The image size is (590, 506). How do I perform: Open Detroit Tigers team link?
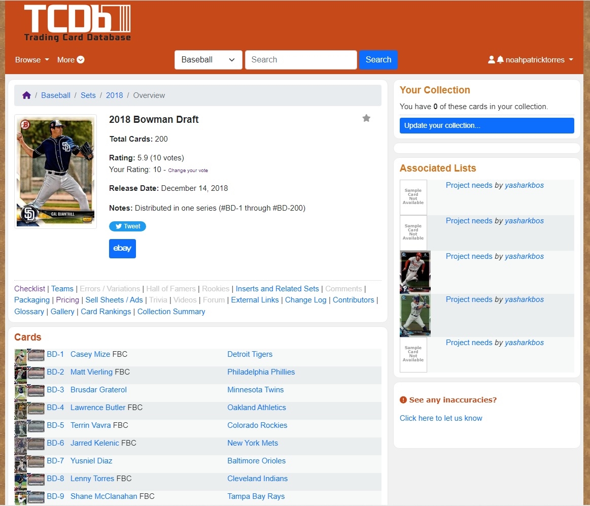click(250, 354)
